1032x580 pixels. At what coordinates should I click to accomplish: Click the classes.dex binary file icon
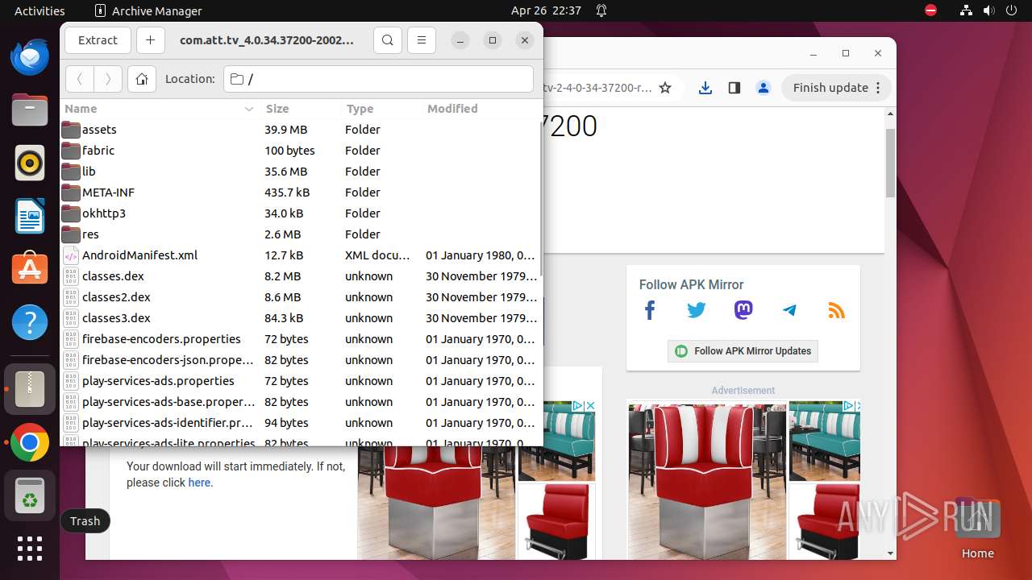[71, 276]
